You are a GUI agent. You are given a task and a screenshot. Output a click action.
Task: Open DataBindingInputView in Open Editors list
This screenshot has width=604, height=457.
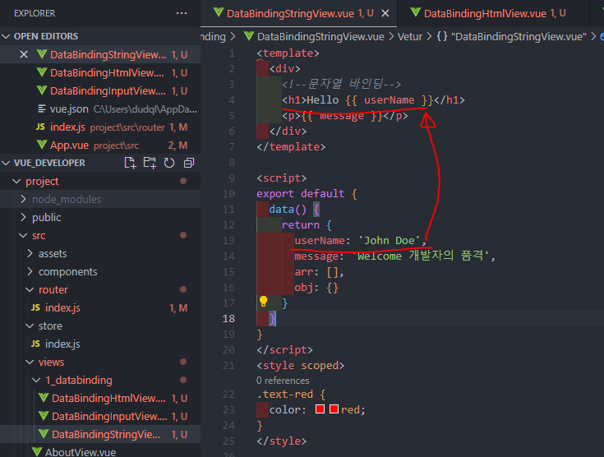coord(100,91)
